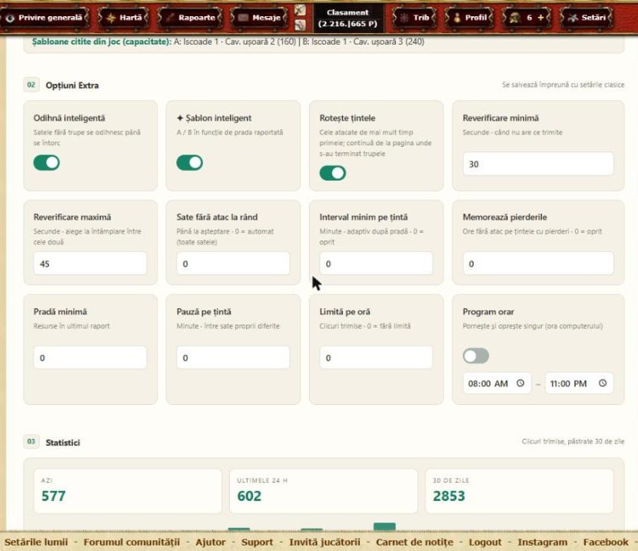
Task: Click the Statistici section heading
Action: pos(63,443)
